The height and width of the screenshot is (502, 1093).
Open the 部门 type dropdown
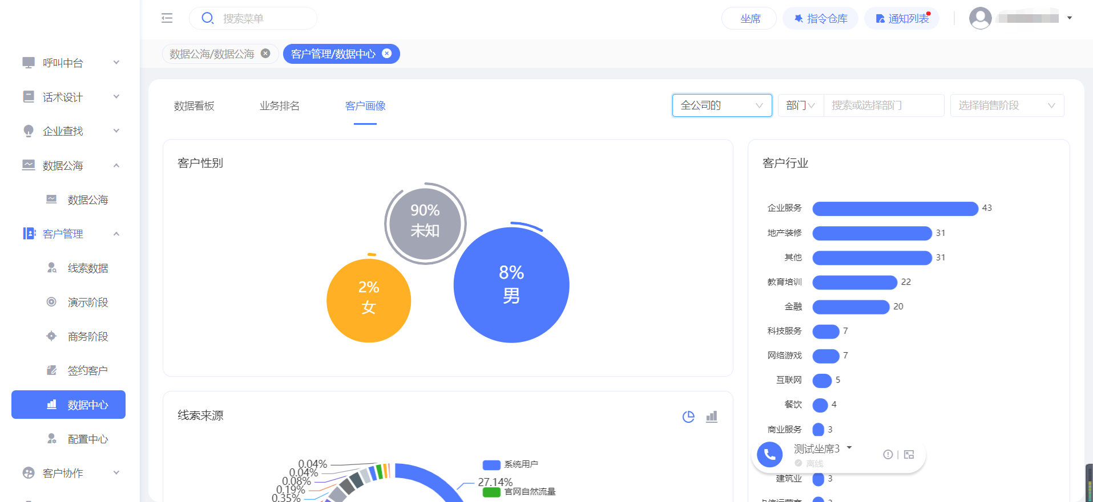click(x=801, y=105)
